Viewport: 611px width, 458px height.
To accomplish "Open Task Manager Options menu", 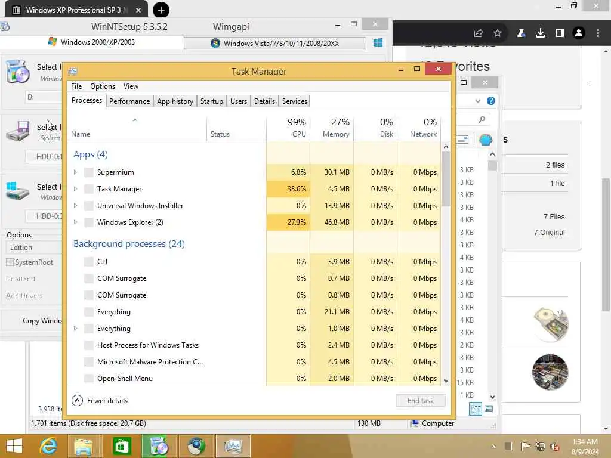I will (x=103, y=86).
